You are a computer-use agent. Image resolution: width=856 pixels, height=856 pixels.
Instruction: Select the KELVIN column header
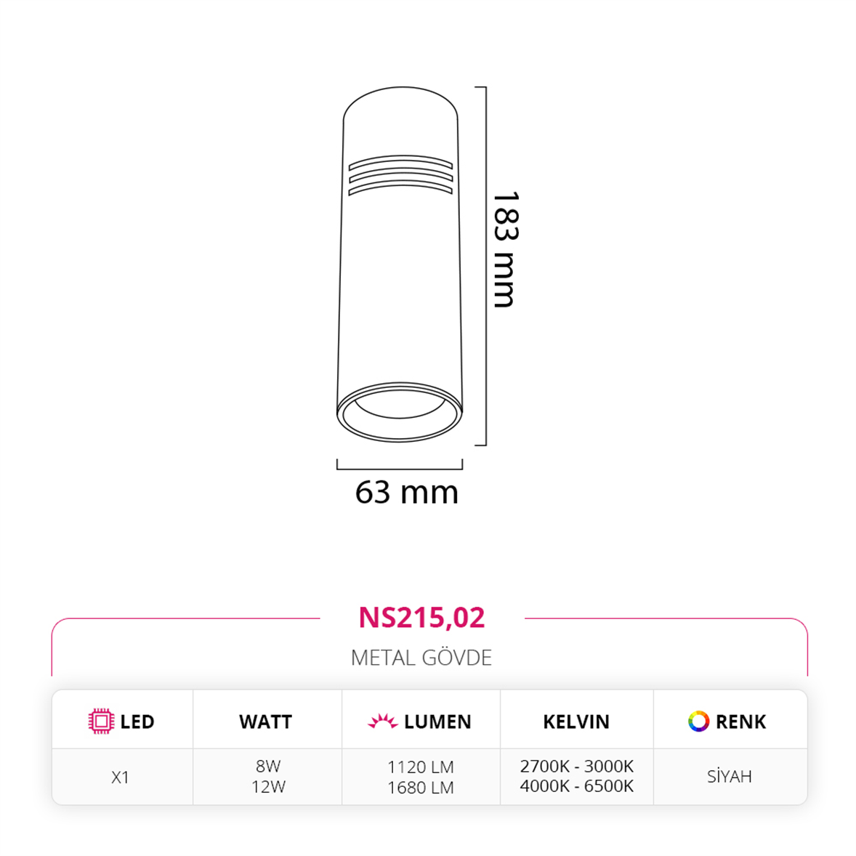point(576,722)
